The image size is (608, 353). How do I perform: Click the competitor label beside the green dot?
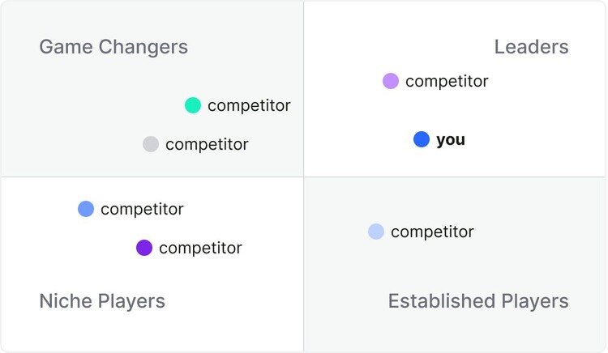(249, 106)
